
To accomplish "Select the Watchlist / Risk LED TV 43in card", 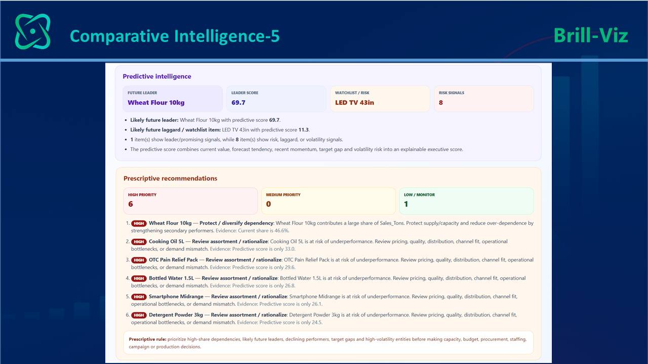I will pos(380,99).
